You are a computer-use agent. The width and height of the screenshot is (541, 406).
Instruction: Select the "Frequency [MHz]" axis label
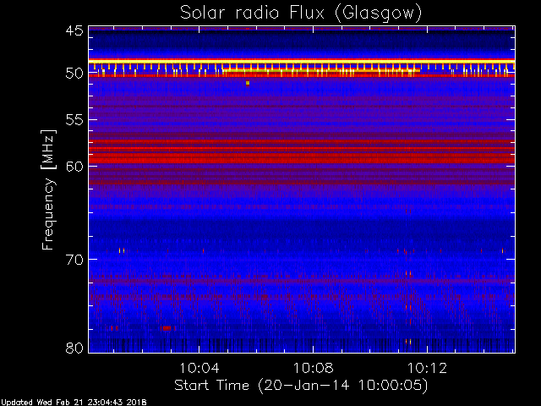pos(48,189)
